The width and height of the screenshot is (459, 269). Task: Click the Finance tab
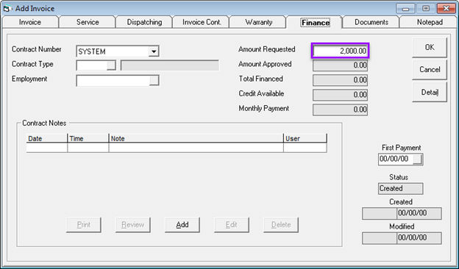[x=316, y=22]
